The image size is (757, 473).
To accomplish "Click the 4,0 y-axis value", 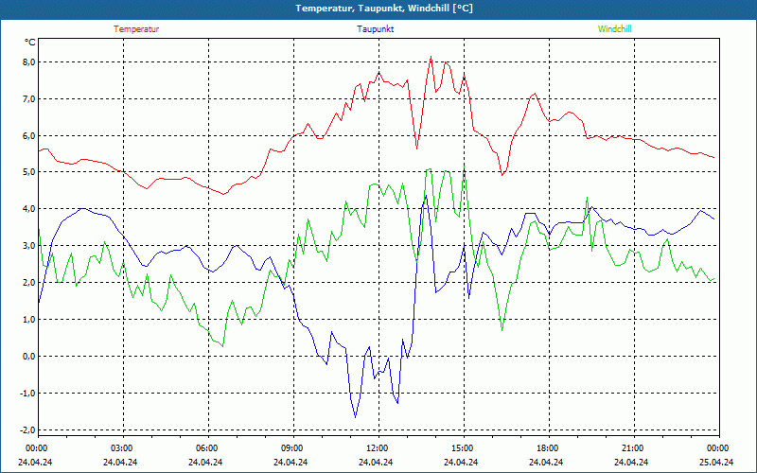I will click(29, 209).
